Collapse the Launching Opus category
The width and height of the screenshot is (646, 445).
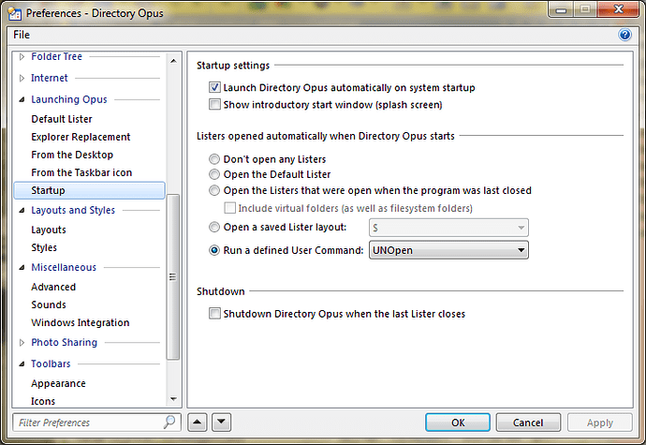pyautogui.click(x=22, y=99)
